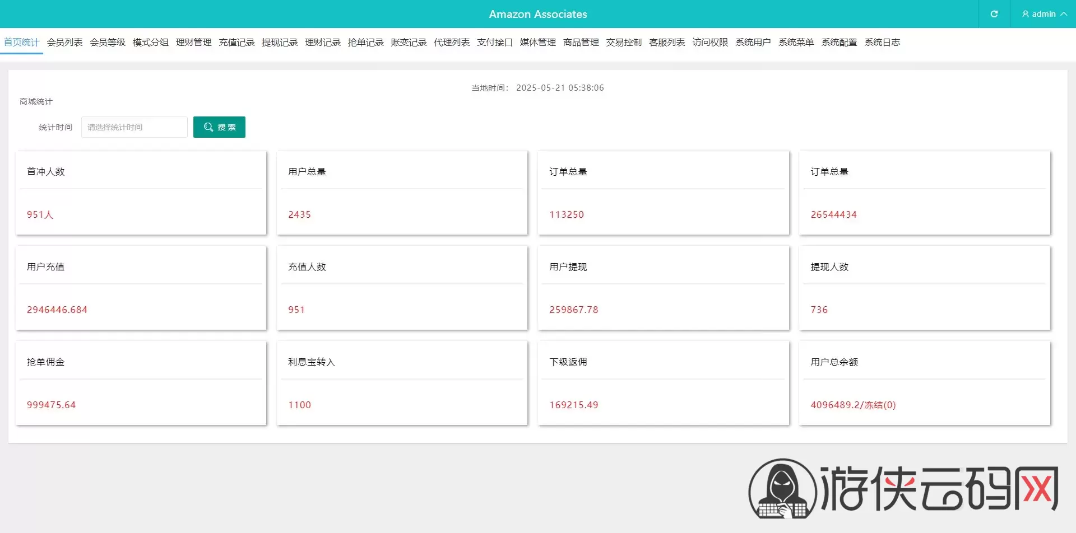Open the 提现记录 tab

[280, 42]
